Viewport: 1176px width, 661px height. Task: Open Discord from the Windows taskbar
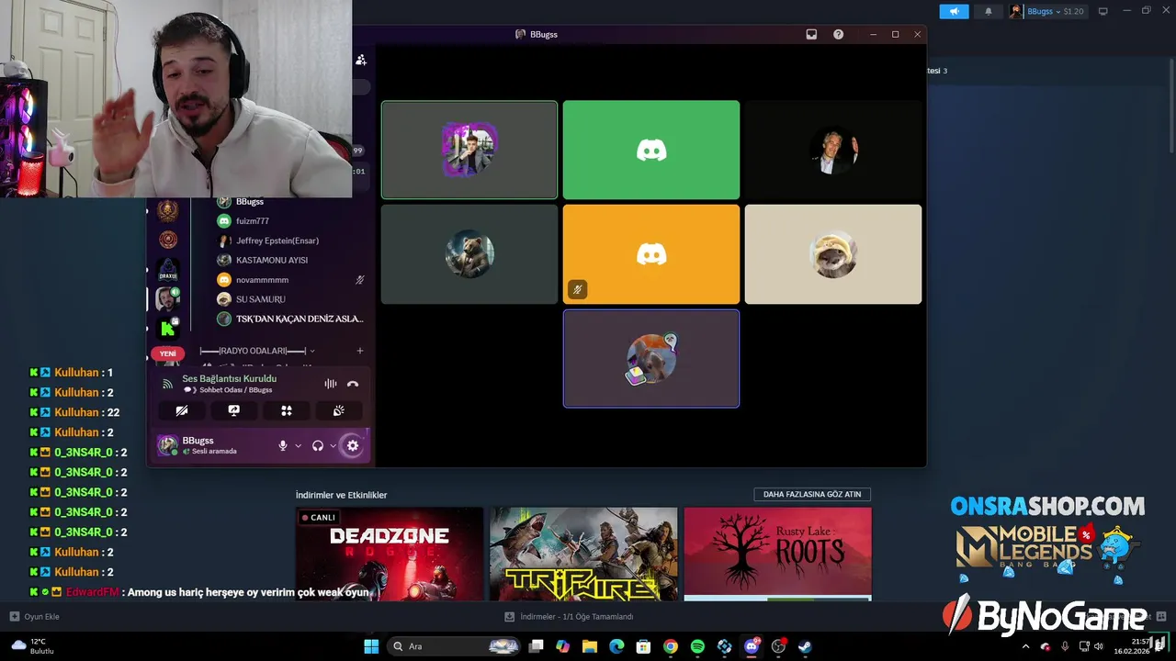[x=752, y=646]
